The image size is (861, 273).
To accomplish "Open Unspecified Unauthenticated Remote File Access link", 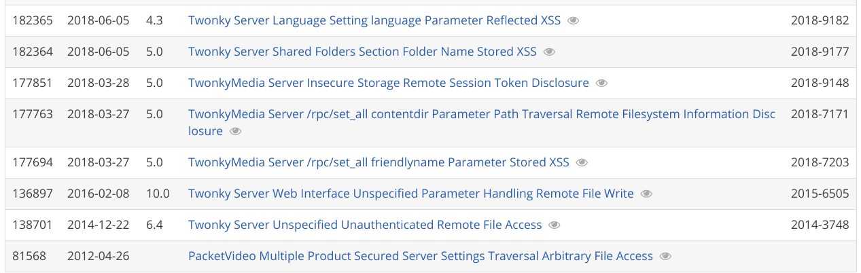I will (x=364, y=225).
